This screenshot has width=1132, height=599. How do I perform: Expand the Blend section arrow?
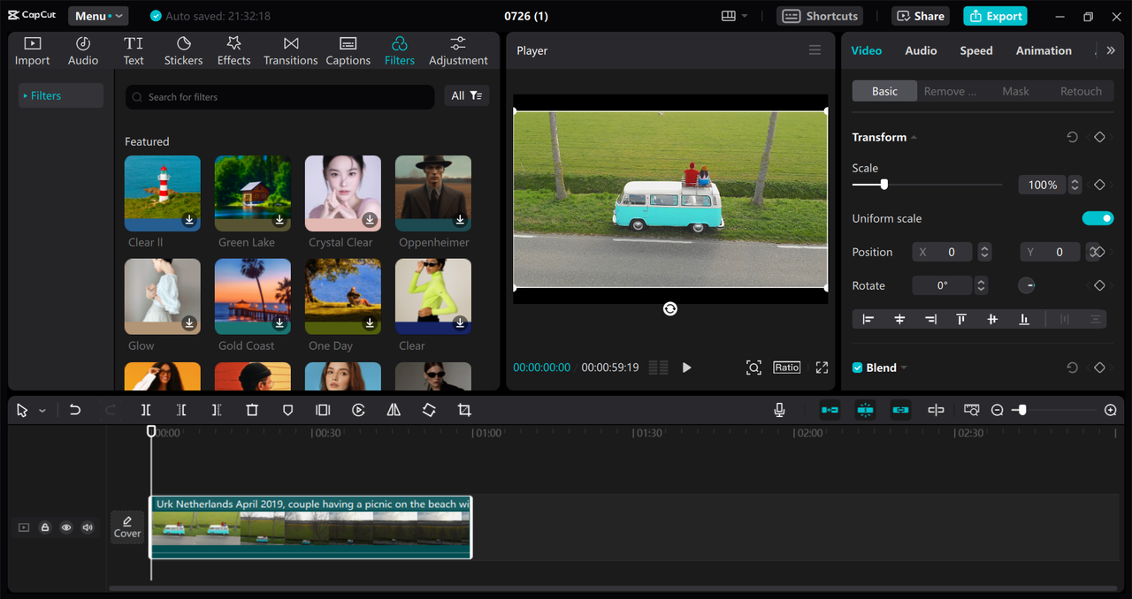coord(904,368)
